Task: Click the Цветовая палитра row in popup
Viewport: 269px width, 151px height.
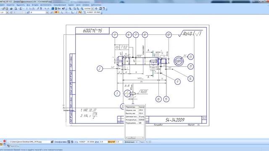Action: (134, 117)
